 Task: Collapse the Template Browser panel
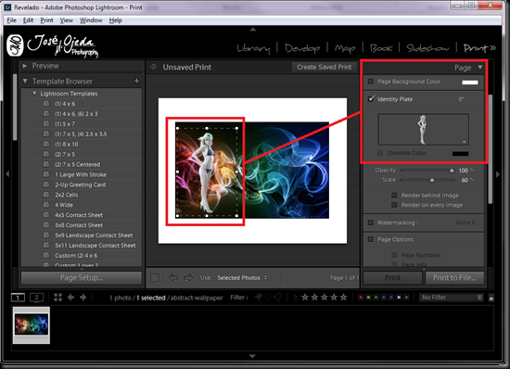[25, 81]
